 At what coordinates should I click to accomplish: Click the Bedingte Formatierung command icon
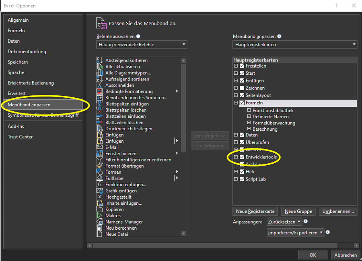(x=99, y=91)
